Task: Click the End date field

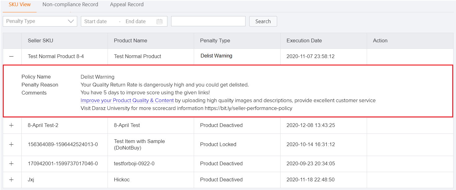Action: click(136, 22)
